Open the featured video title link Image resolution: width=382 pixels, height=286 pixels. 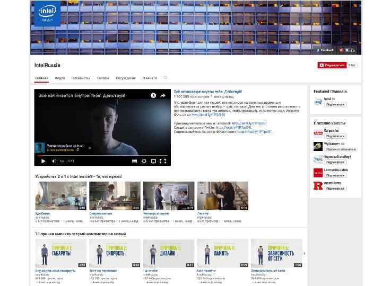click(207, 92)
